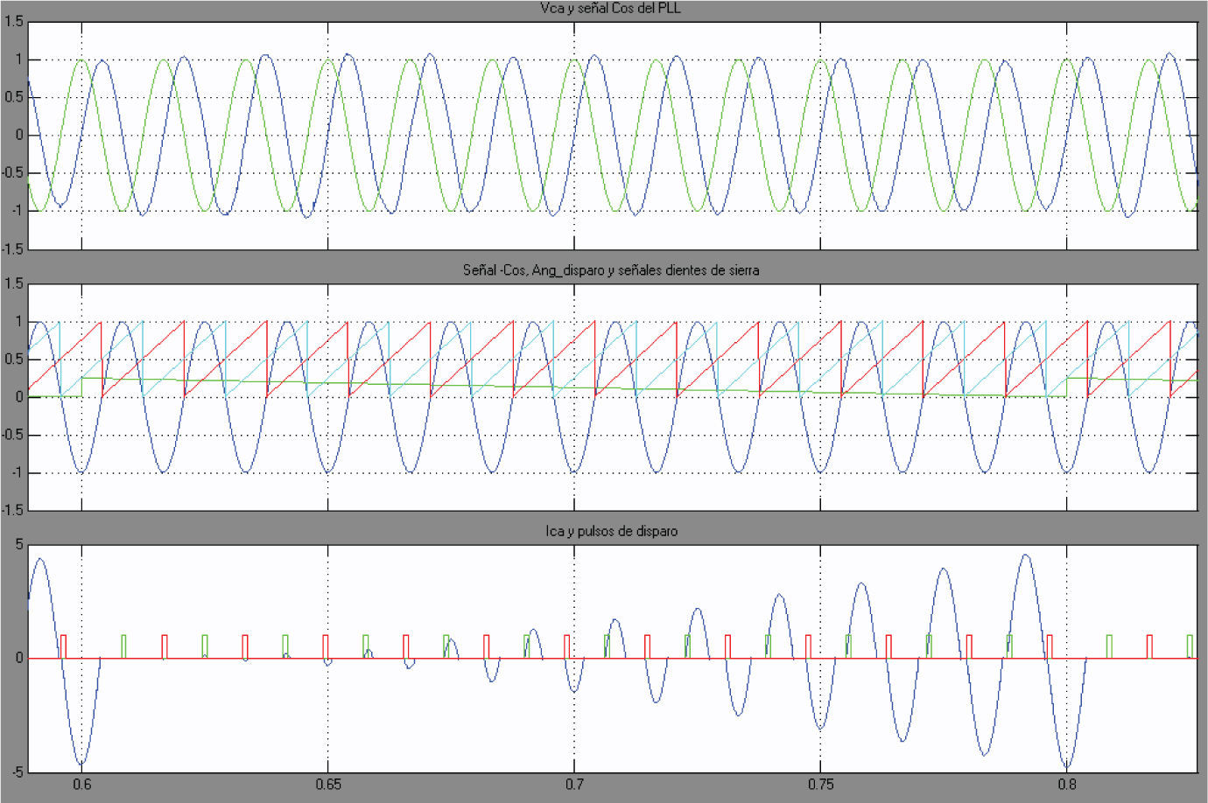The width and height of the screenshot is (1208, 803).
Task: Select the 0.7 time-axis tick label
Action: pos(574,785)
